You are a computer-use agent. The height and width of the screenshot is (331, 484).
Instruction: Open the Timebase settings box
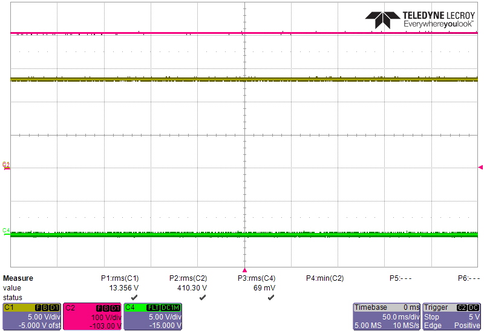[387, 316]
